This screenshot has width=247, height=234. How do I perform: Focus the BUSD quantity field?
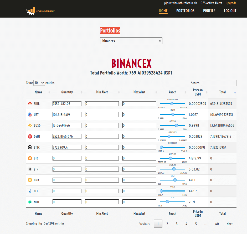coord(67,125)
